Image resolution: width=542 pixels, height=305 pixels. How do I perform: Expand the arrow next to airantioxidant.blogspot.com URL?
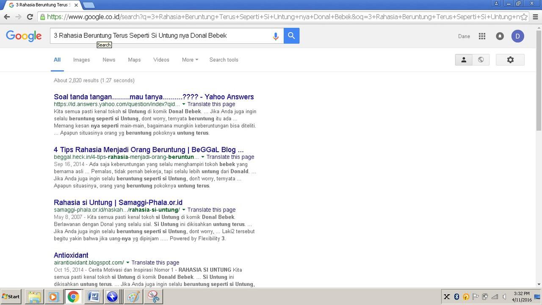127,263
